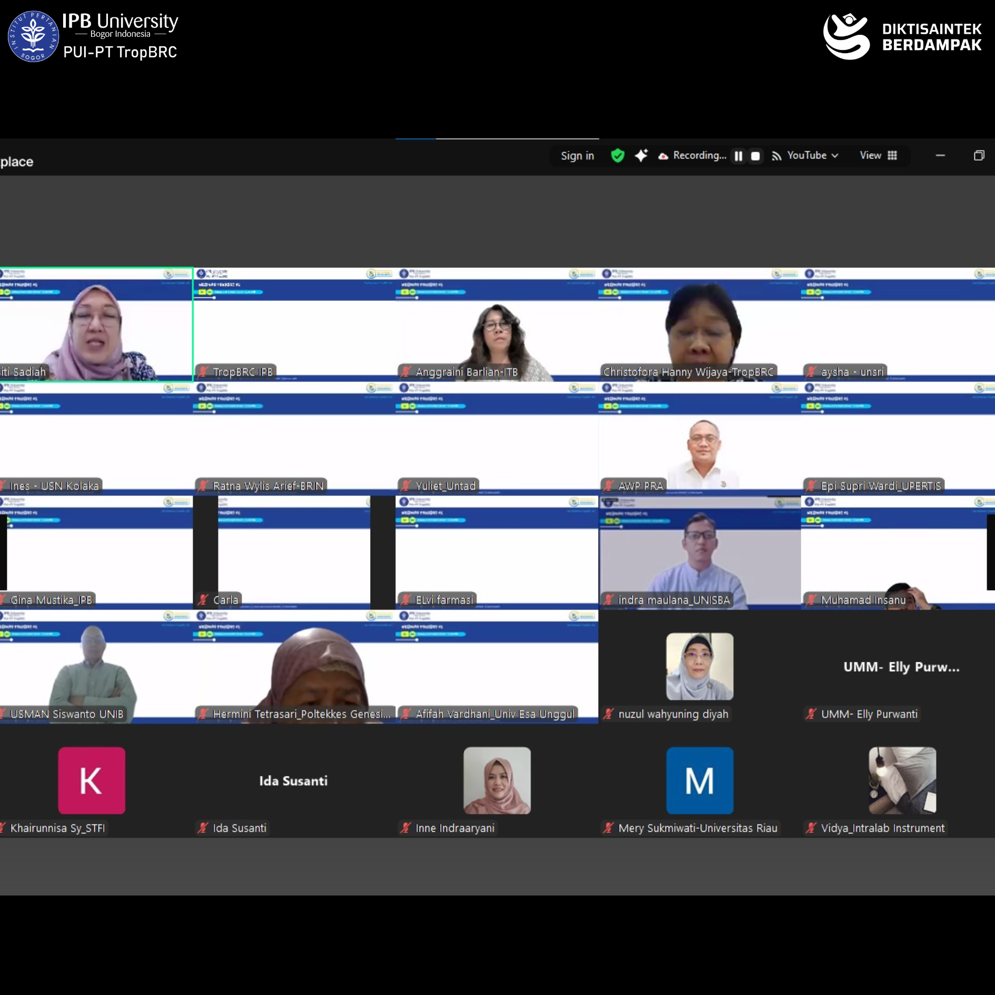Expand the YouTube live stream dropdown

tap(805, 156)
